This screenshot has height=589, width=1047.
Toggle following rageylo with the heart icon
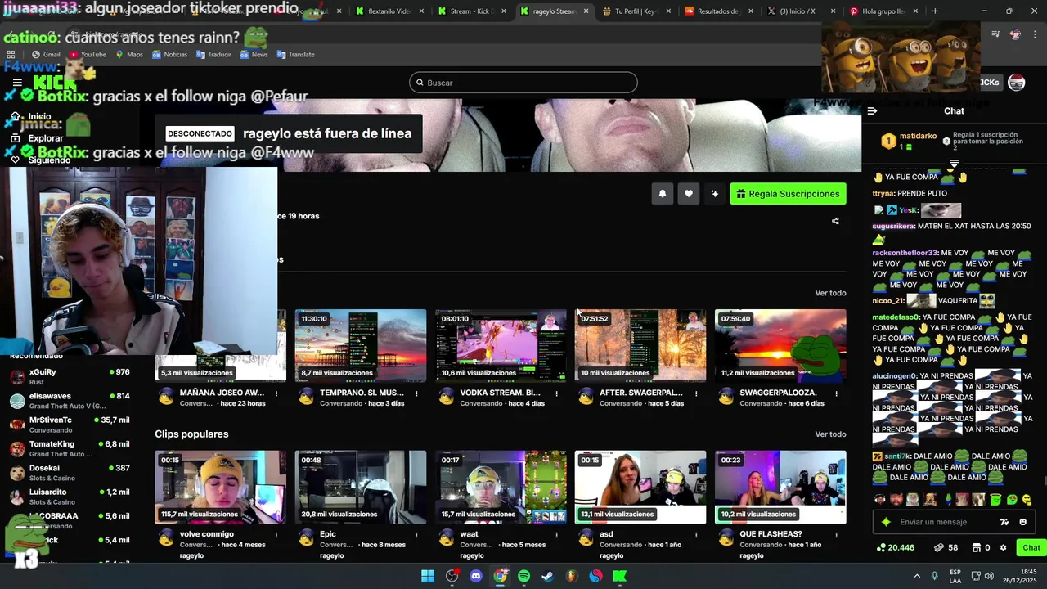coord(689,194)
